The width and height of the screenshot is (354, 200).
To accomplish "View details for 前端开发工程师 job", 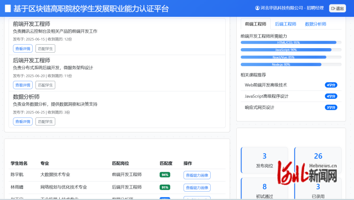I will 23,49.
